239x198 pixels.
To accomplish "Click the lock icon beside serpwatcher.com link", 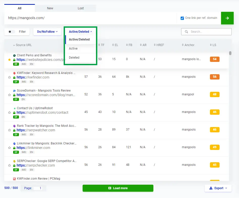I will [x=14, y=130].
